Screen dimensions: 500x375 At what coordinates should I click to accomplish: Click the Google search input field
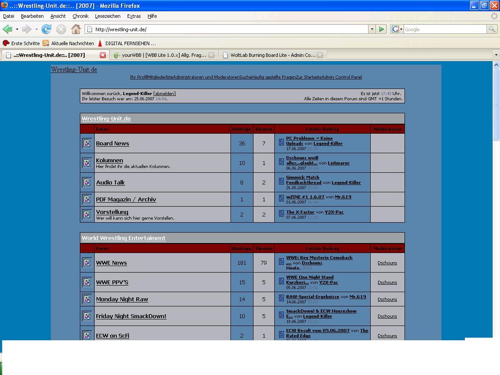(x=445, y=30)
